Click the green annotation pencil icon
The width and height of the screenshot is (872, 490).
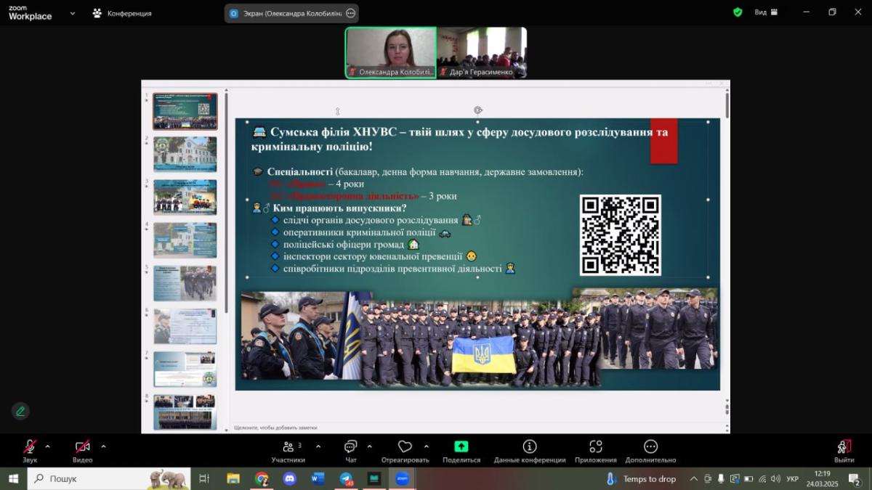pyautogui.click(x=20, y=411)
